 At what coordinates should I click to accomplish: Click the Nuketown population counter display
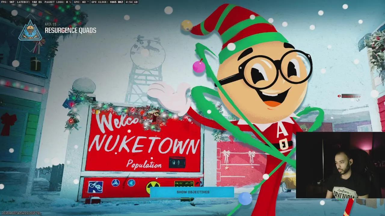click(177, 162)
